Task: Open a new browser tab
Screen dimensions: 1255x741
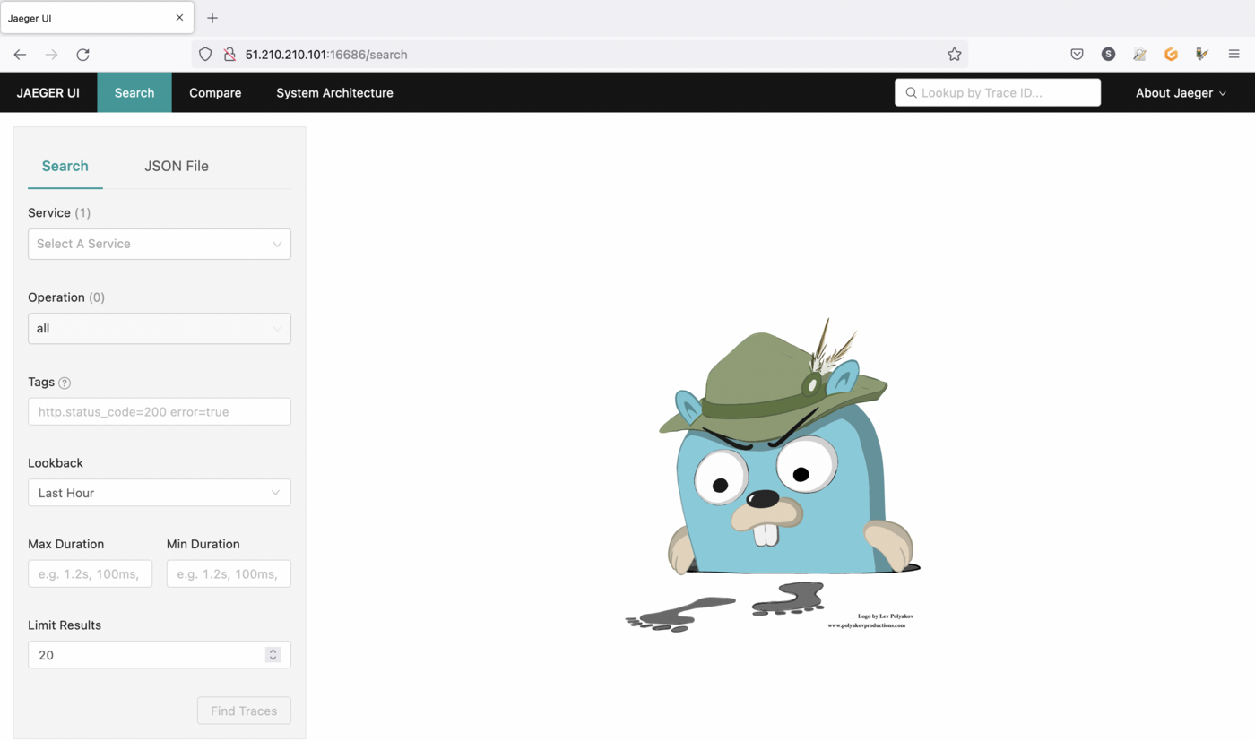Action: 212,18
